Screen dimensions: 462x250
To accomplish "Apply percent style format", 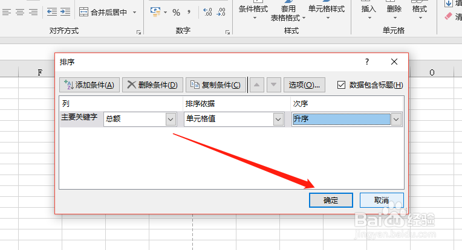I will click(x=176, y=12).
